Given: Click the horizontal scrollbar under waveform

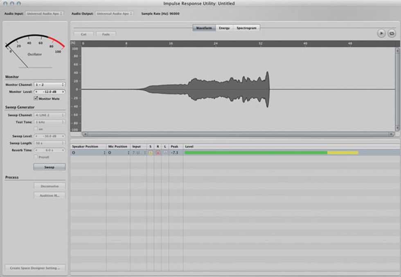Looking at the screenshot, I should 238,134.
